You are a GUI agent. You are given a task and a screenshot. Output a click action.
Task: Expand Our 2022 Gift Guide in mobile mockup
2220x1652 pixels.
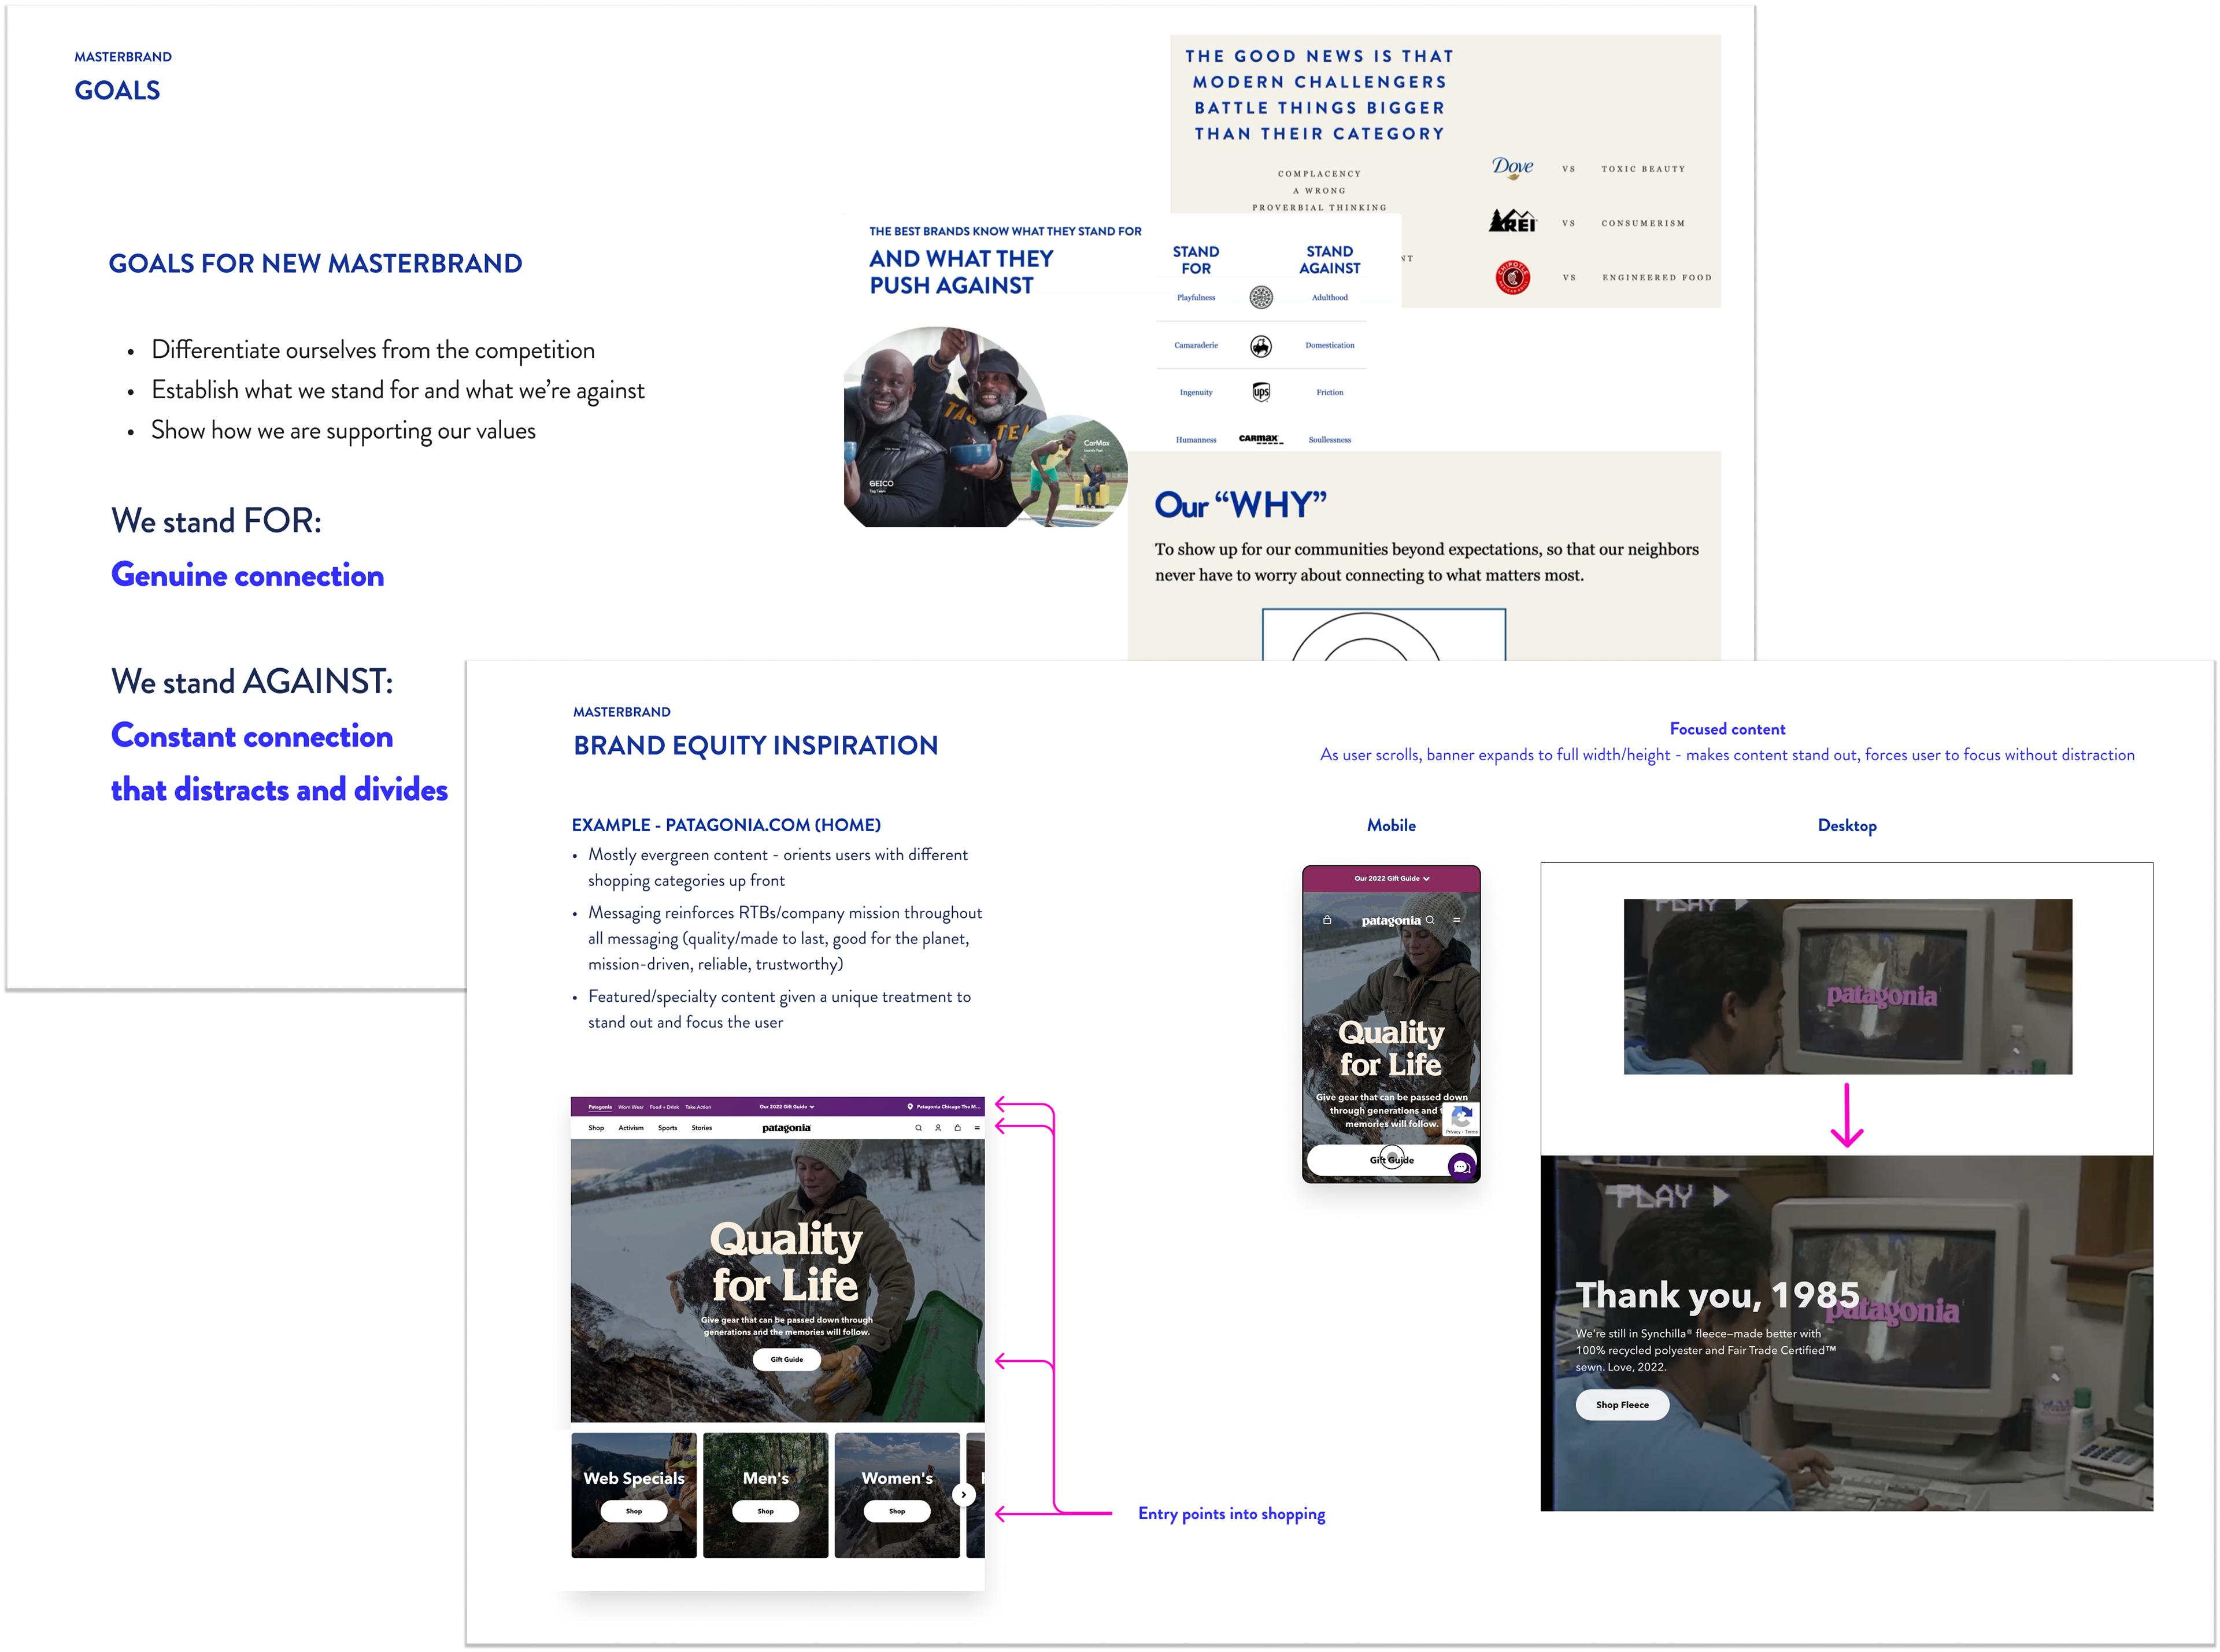[x=1392, y=878]
